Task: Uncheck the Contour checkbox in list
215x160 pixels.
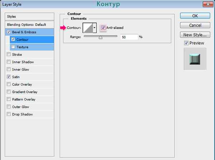Action: pyautogui.click(x=13, y=39)
